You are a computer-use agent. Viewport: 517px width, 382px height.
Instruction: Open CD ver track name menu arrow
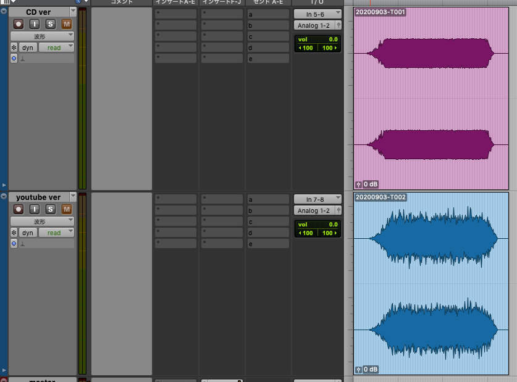click(x=73, y=12)
